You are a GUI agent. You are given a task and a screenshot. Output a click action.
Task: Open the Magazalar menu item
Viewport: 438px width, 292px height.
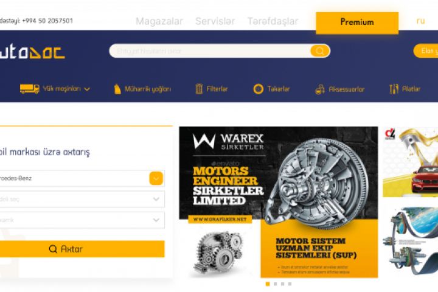(159, 21)
